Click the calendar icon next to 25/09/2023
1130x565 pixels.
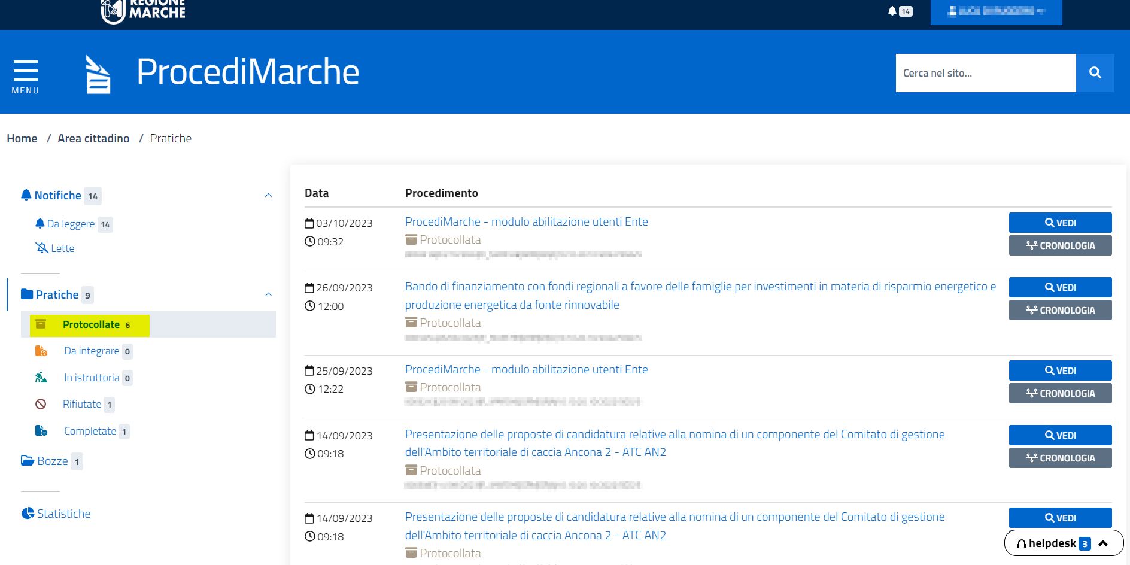(309, 370)
